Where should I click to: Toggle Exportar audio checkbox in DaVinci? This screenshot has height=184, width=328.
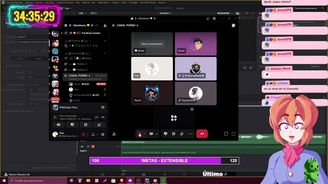click(3, 65)
